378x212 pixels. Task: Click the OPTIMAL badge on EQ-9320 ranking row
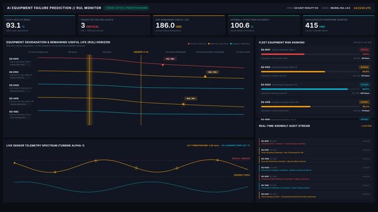[x=364, y=85]
